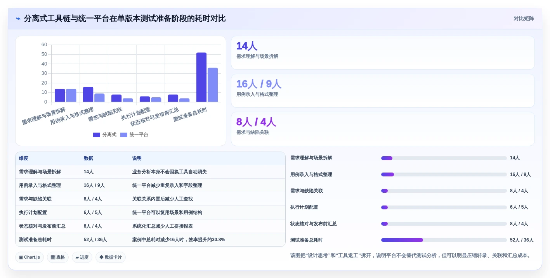This screenshot has height=278, width=550.
Task: Click note 系统化汇总减少人工拼接报表
Action: point(163,226)
